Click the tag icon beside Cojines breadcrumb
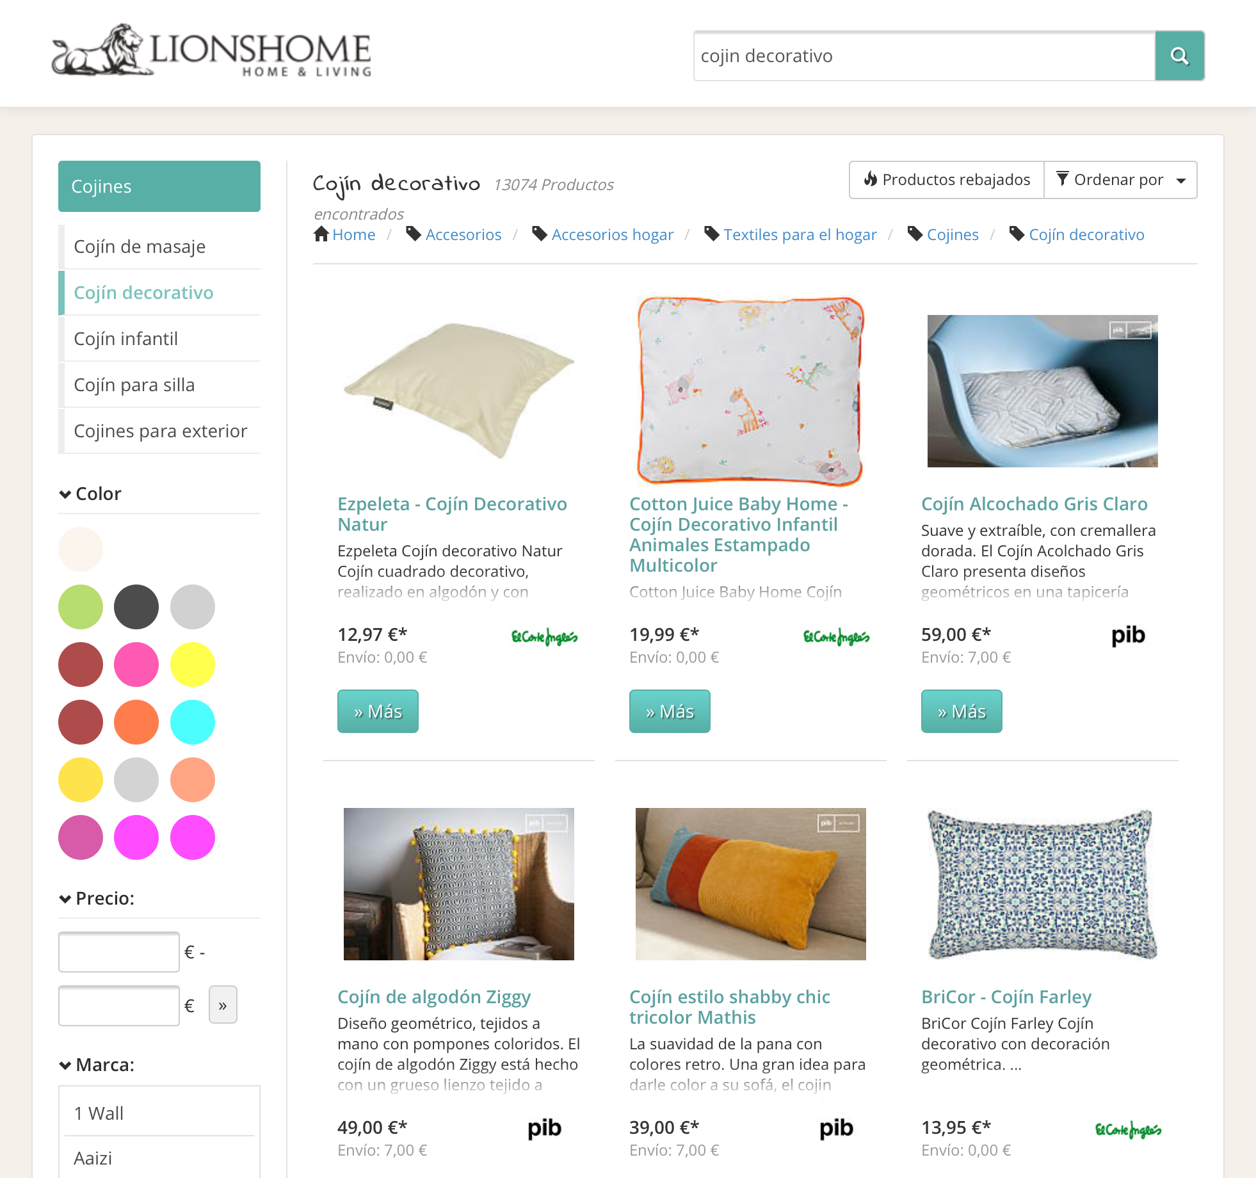 915,234
